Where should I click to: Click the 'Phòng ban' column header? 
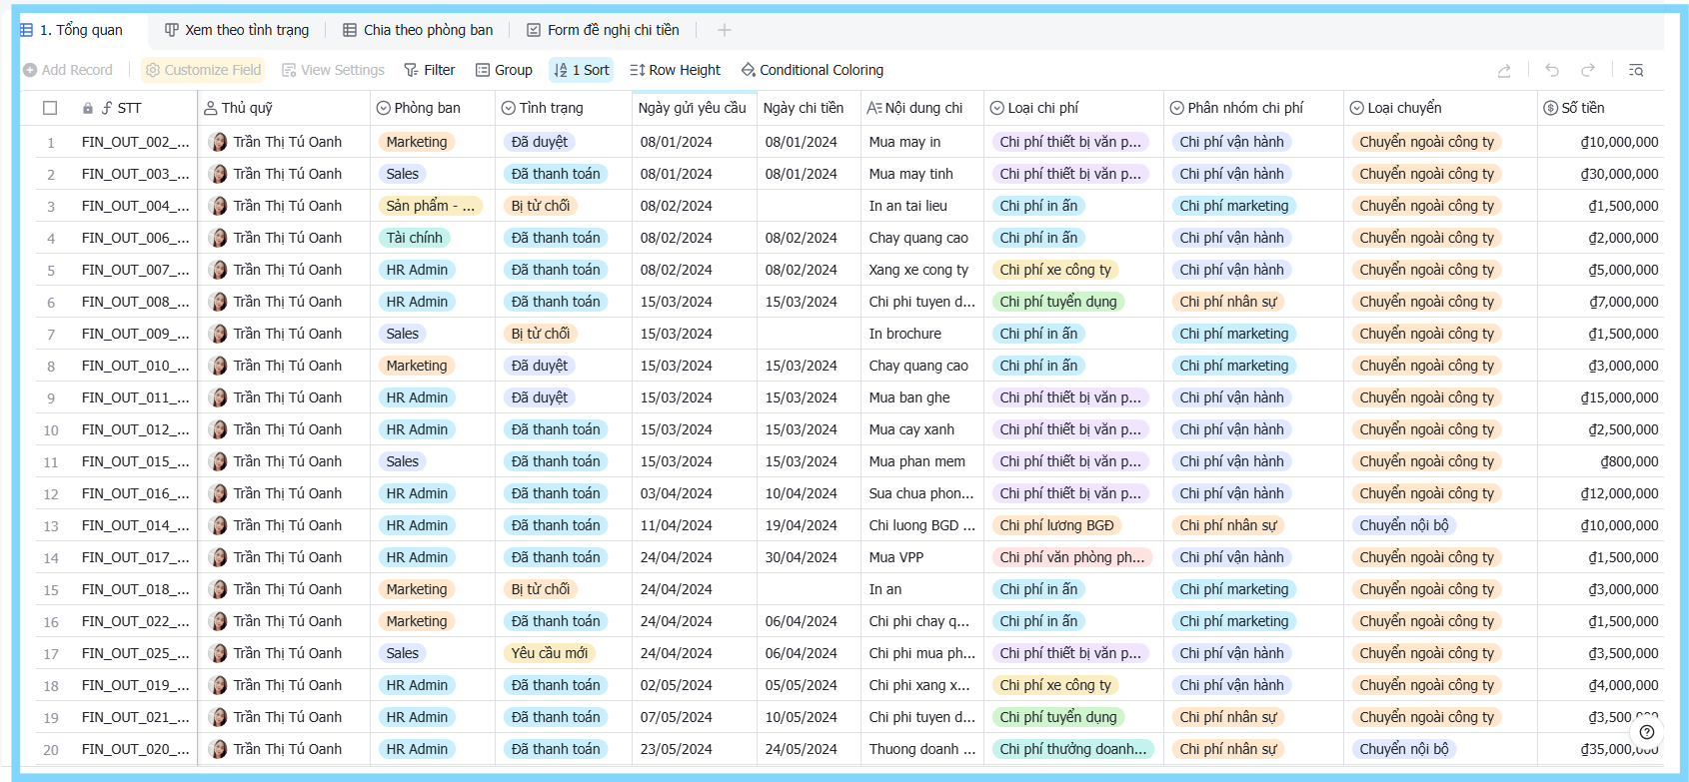432,108
